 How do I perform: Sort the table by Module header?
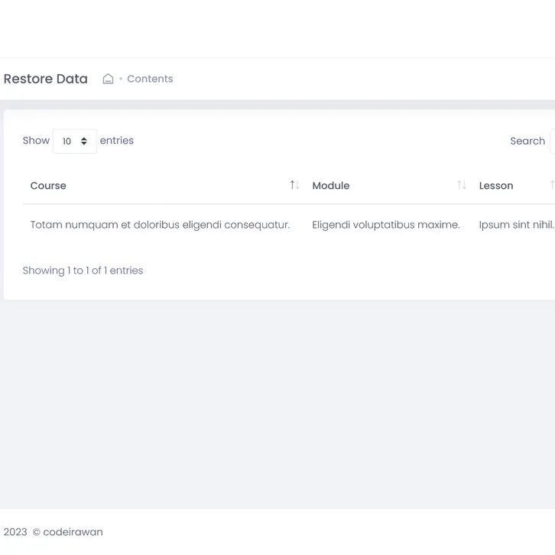331,186
